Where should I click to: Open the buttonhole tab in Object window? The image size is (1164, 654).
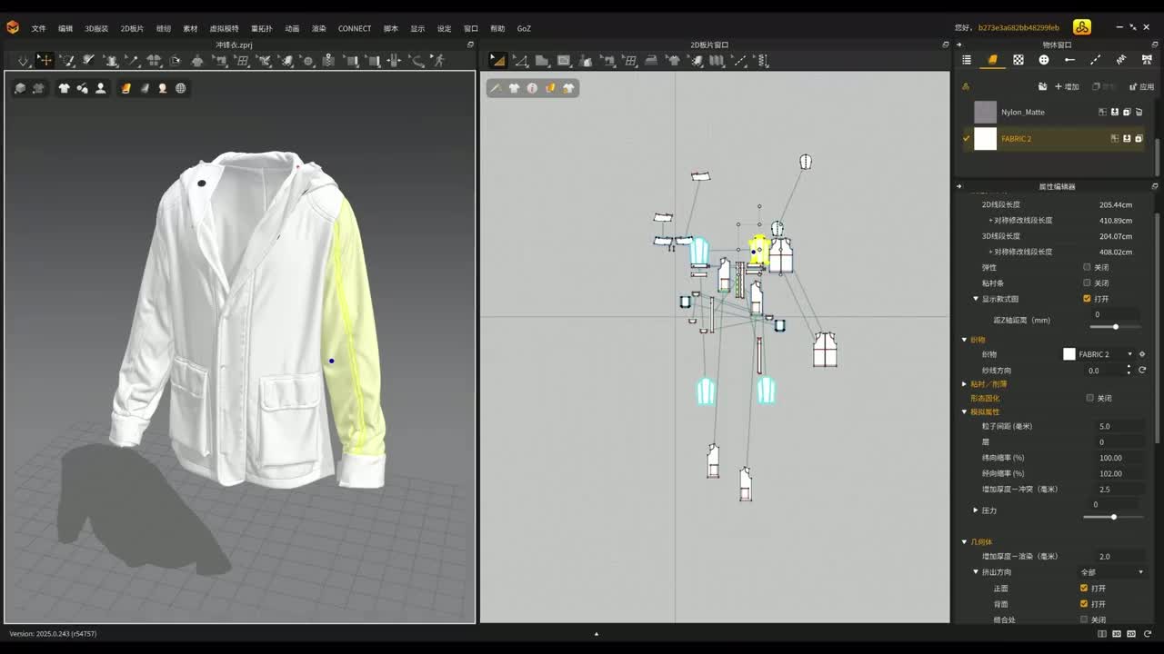pos(1069,60)
